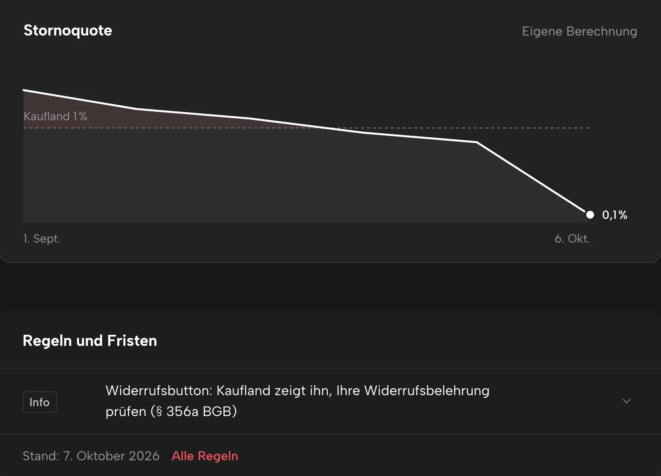This screenshot has height=476, width=661.
Task: Click the 0,1% value label
Action: (614, 215)
